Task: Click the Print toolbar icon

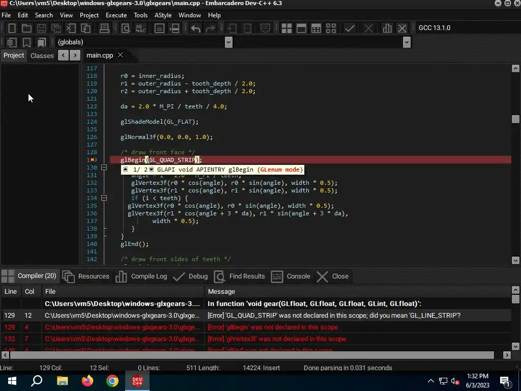Action: point(104,29)
